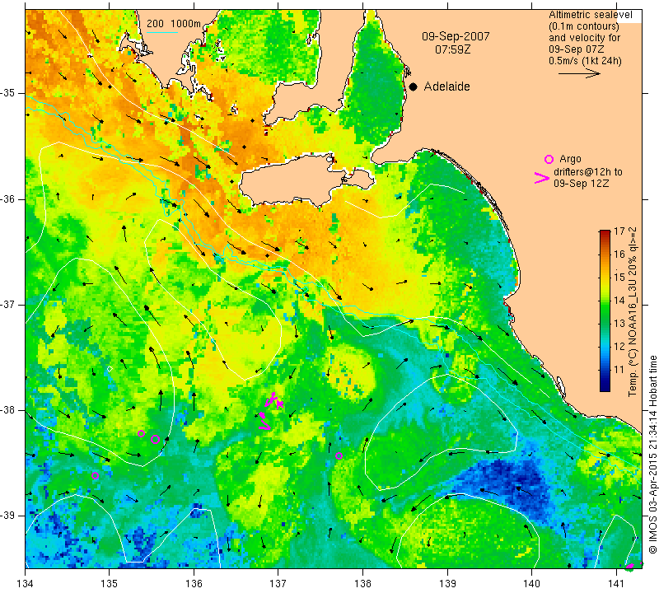659x593 pixels.
Task: Select the Adelaide label
Action: pos(446,86)
